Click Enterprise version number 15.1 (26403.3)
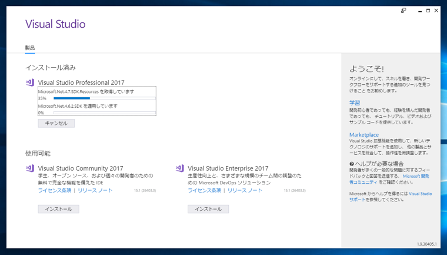The width and height of the screenshot is (447, 255). (x=295, y=190)
